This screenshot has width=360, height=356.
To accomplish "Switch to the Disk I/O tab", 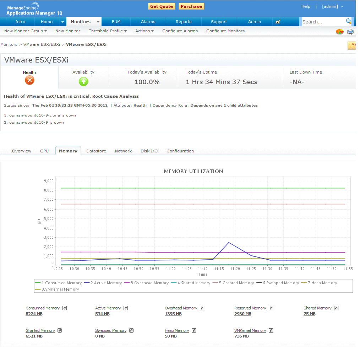I will pos(149,151).
